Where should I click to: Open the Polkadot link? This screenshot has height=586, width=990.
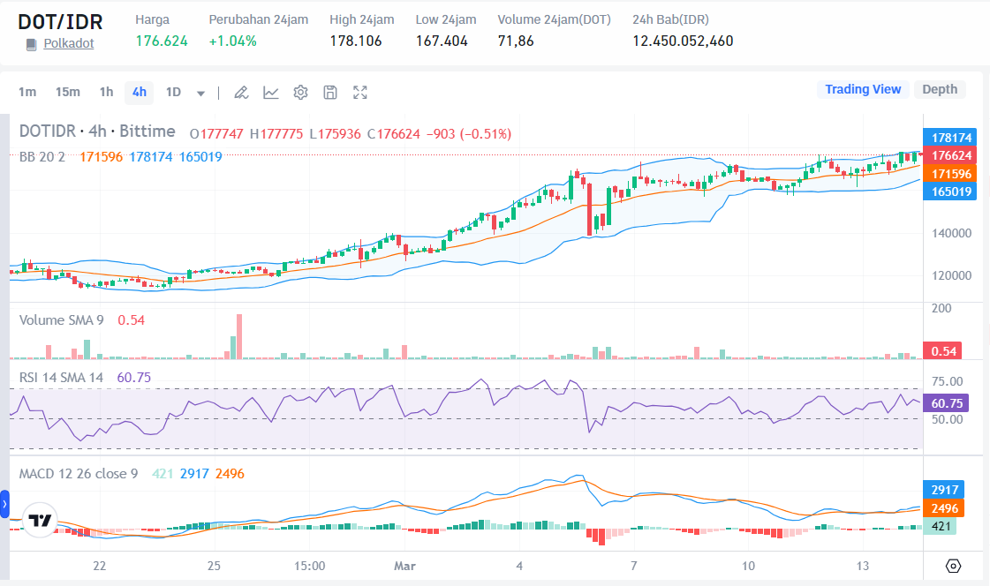[x=69, y=43]
